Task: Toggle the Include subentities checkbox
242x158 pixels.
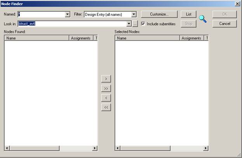Action: point(143,24)
